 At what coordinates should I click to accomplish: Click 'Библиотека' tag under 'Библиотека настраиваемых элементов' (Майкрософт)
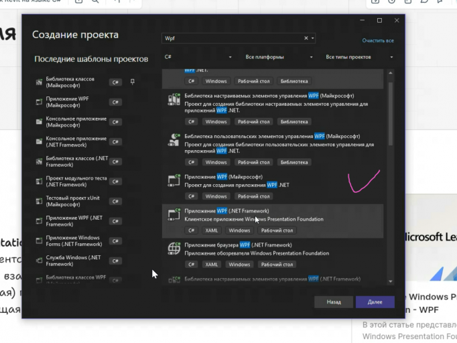pyautogui.click(x=294, y=122)
